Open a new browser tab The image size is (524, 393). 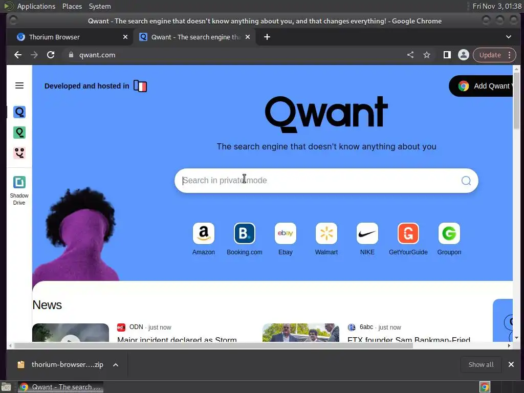click(x=267, y=37)
